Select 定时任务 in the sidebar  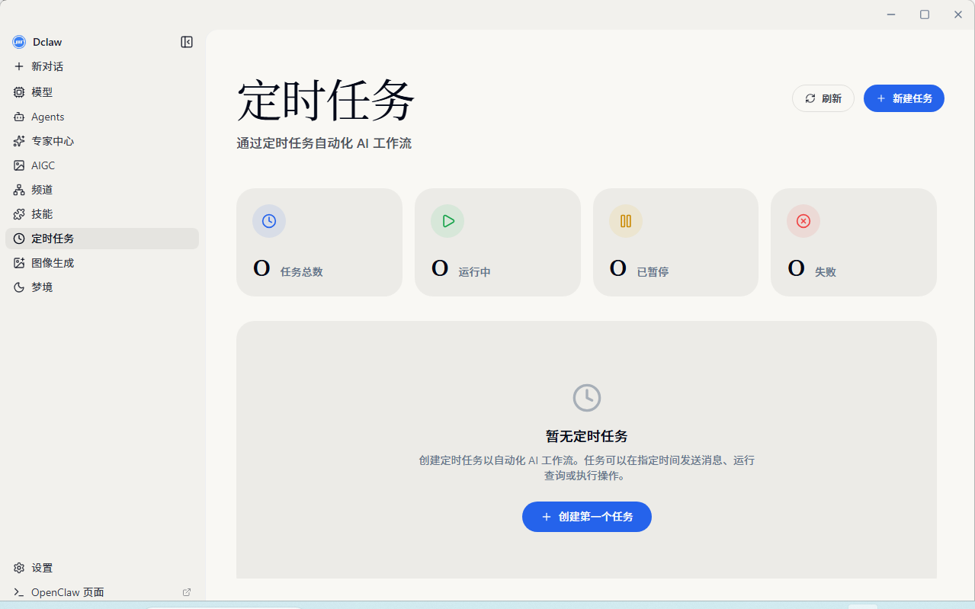pos(102,239)
